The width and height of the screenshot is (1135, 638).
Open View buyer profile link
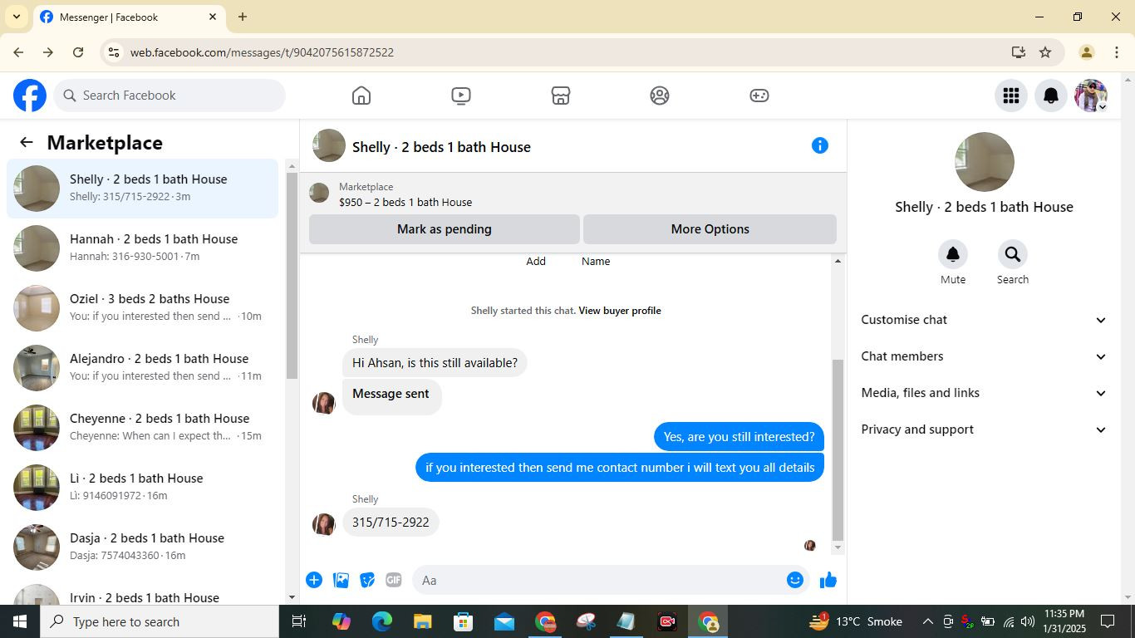pyautogui.click(x=620, y=311)
